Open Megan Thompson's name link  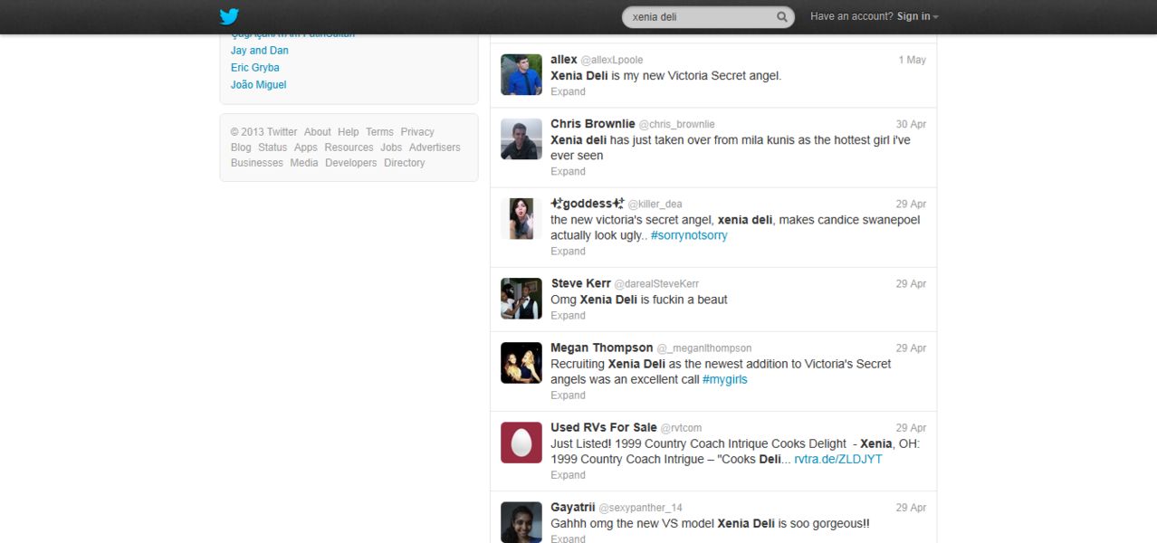(x=602, y=348)
